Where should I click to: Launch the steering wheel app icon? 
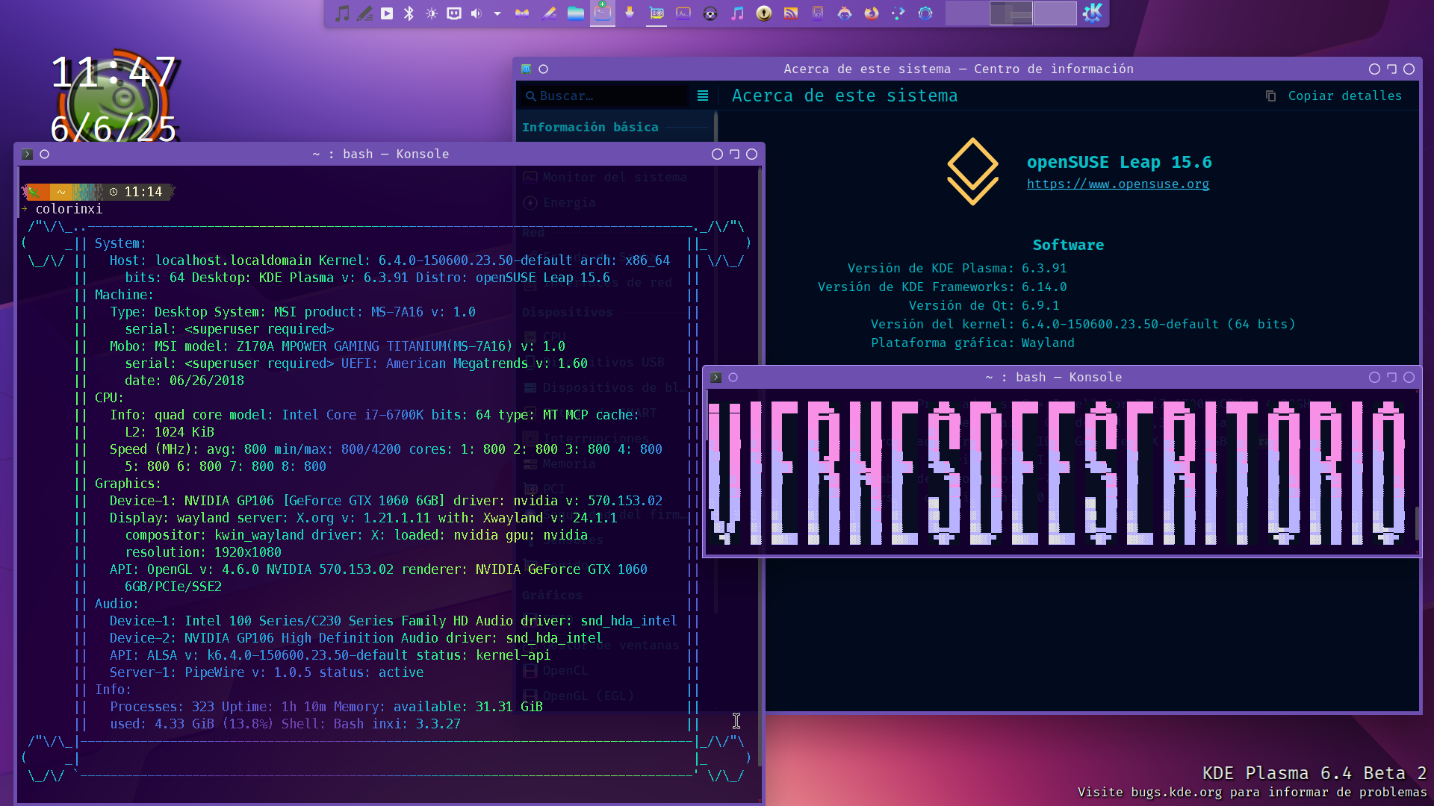click(x=710, y=13)
